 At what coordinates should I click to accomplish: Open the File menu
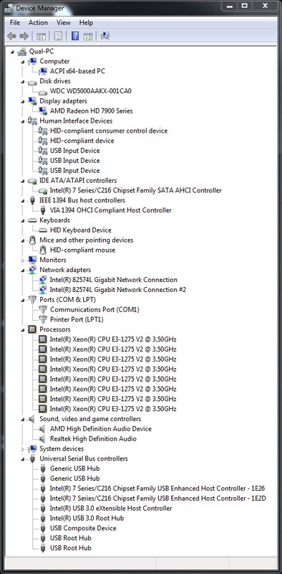[14, 23]
